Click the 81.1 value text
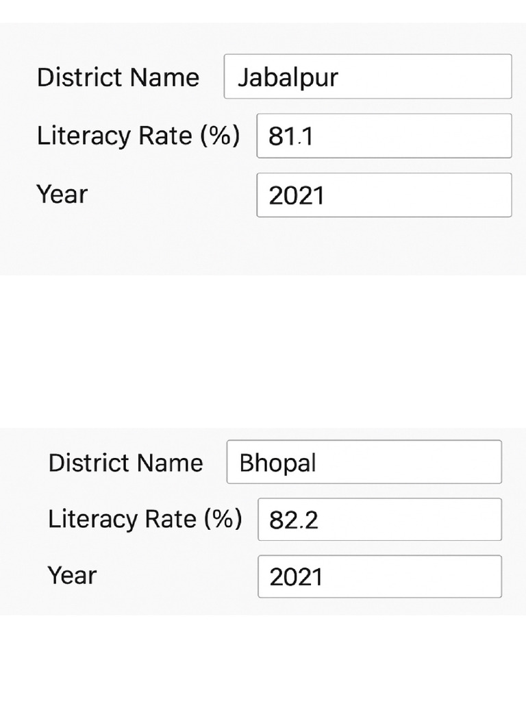This screenshot has width=526, height=702. pyautogui.click(x=290, y=136)
